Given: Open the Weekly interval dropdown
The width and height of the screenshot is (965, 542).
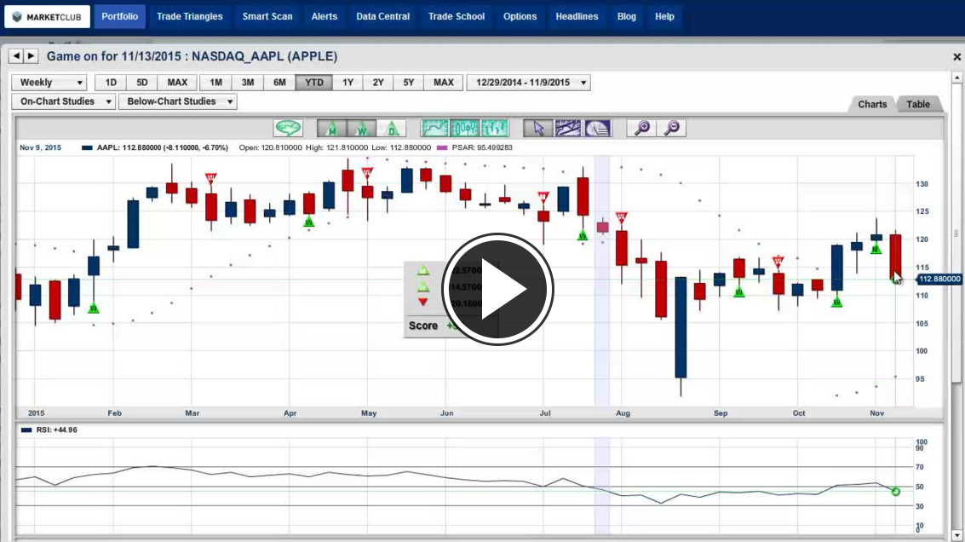Looking at the screenshot, I should [49, 83].
